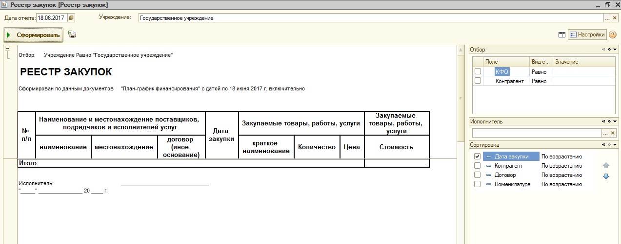
Task: Select the Договор sort row label
Action: coord(505,175)
